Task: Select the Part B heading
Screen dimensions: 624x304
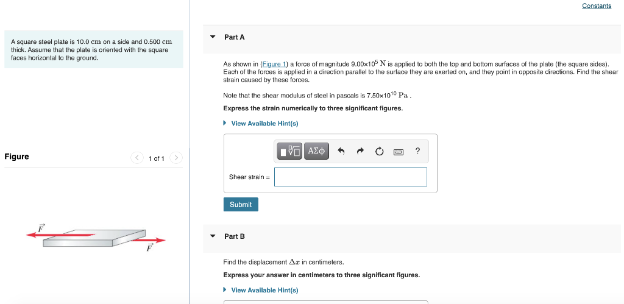Action: 235,236
